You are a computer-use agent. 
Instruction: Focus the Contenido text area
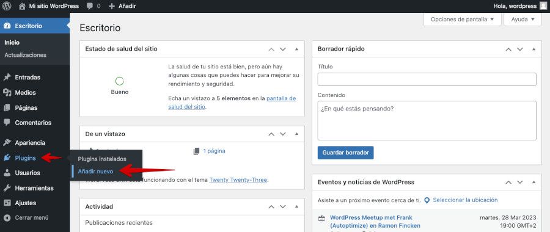(x=427, y=120)
